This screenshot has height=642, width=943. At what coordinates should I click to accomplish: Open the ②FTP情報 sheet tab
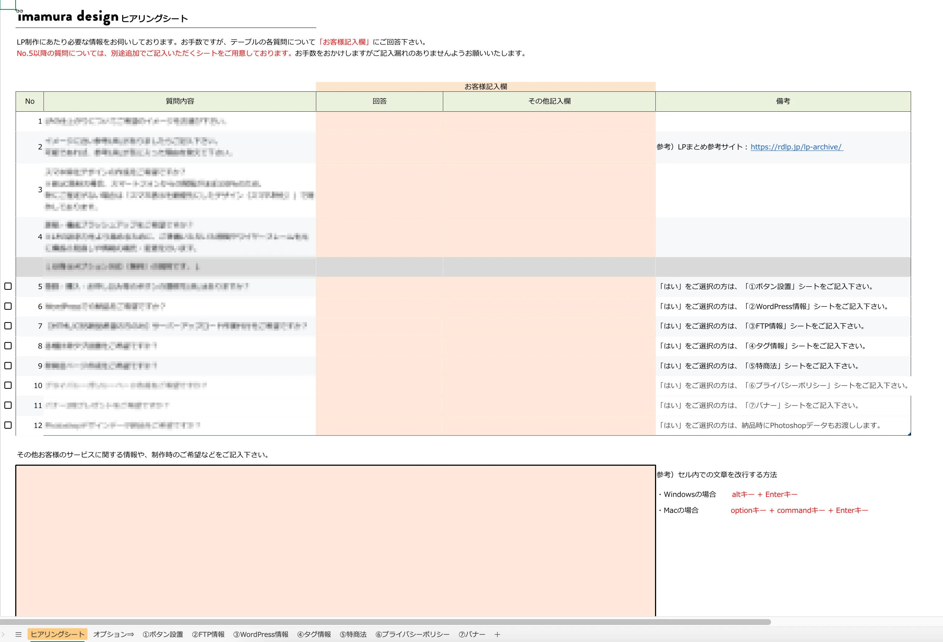click(208, 634)
